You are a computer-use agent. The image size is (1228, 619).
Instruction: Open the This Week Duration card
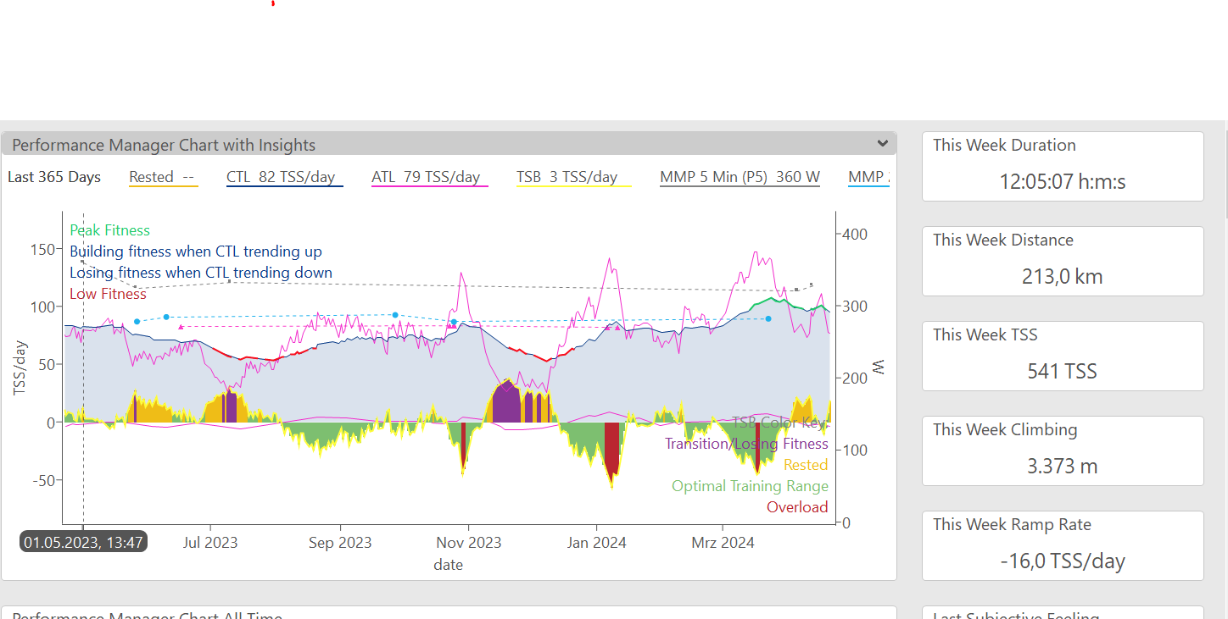coord(1063,166)
